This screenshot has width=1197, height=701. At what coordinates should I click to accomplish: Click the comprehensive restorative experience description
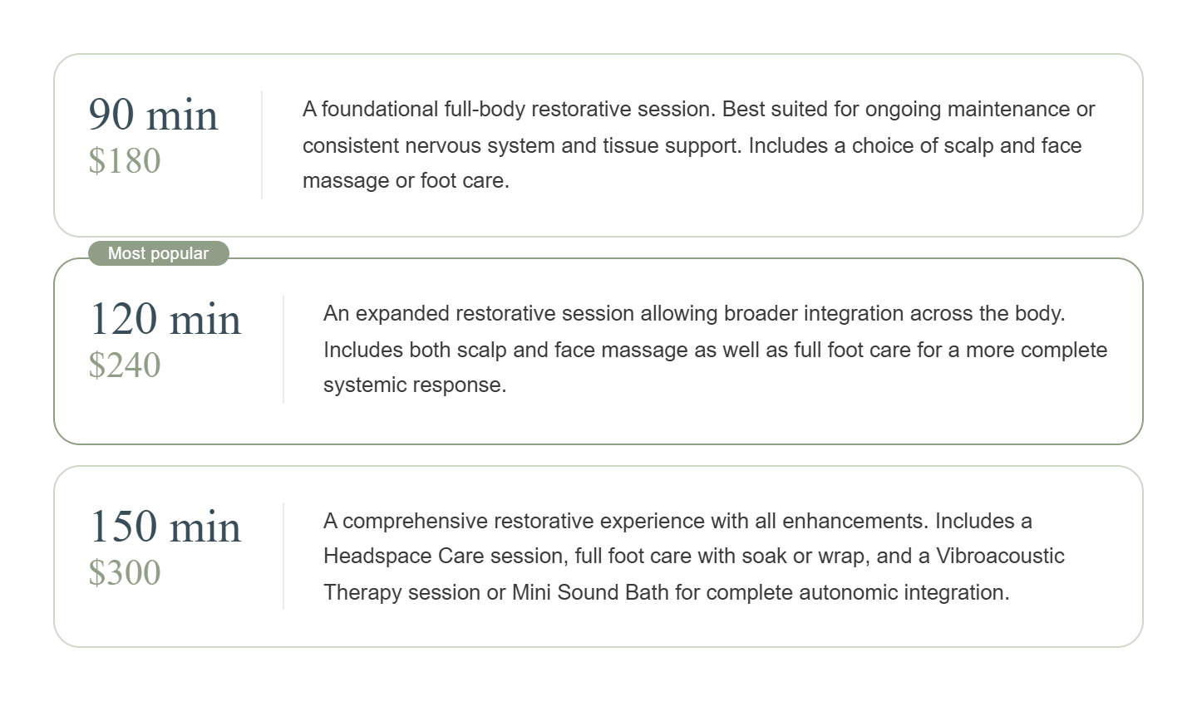pyautogui.click(x=694, y=556)
